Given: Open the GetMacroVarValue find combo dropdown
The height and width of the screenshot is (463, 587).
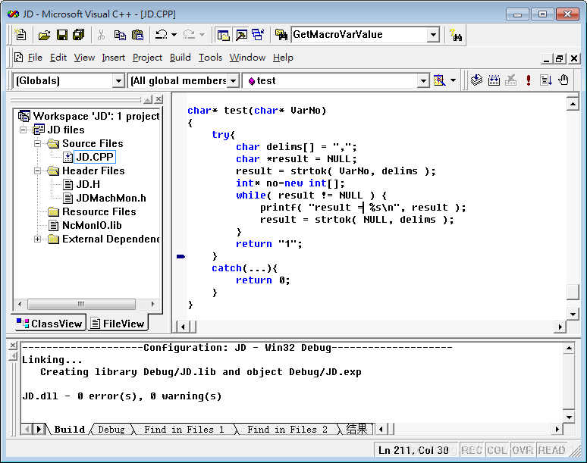Looking at the screenshot, I should 433,35.
